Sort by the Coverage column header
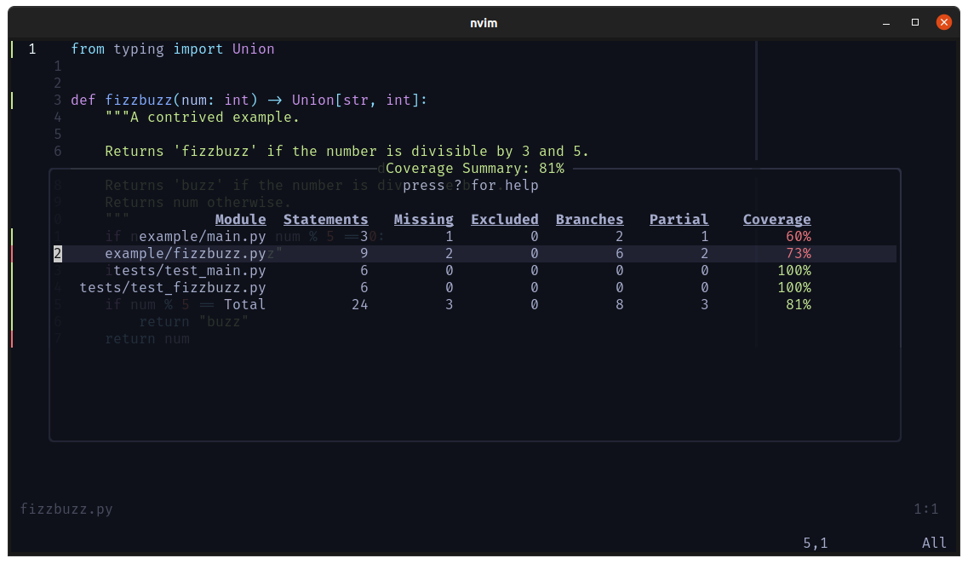The height and width of the screenshot is (564, 968). [x=776, y=219]
